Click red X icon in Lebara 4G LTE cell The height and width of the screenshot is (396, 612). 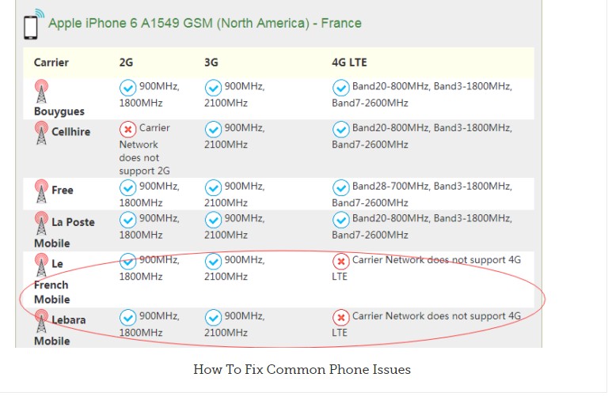click(x=340, y=318)
